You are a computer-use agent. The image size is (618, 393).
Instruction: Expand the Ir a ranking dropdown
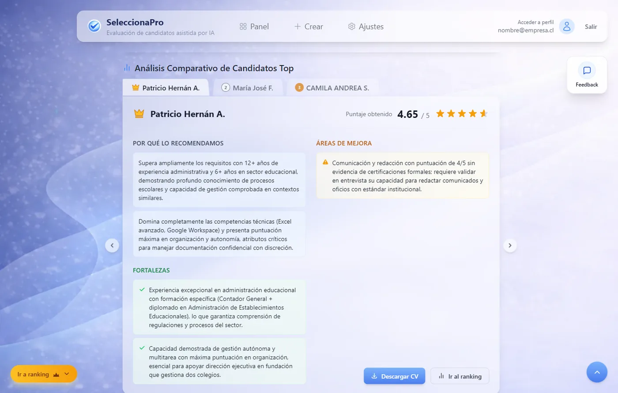point(44,374)
